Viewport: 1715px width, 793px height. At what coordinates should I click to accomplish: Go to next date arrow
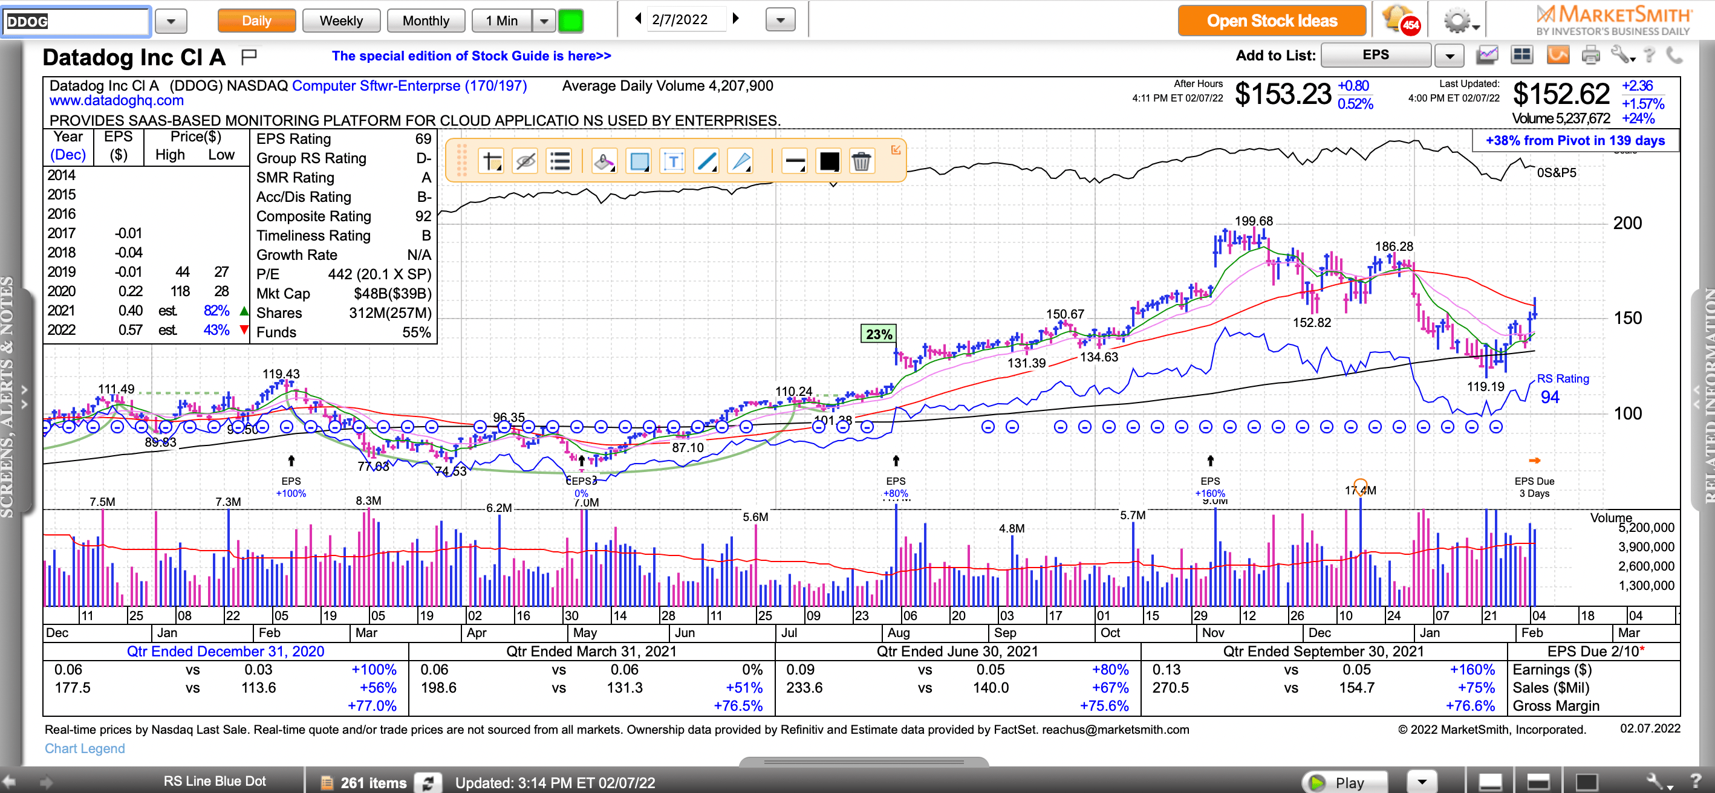pyautogui.click(x=736, y=19)
